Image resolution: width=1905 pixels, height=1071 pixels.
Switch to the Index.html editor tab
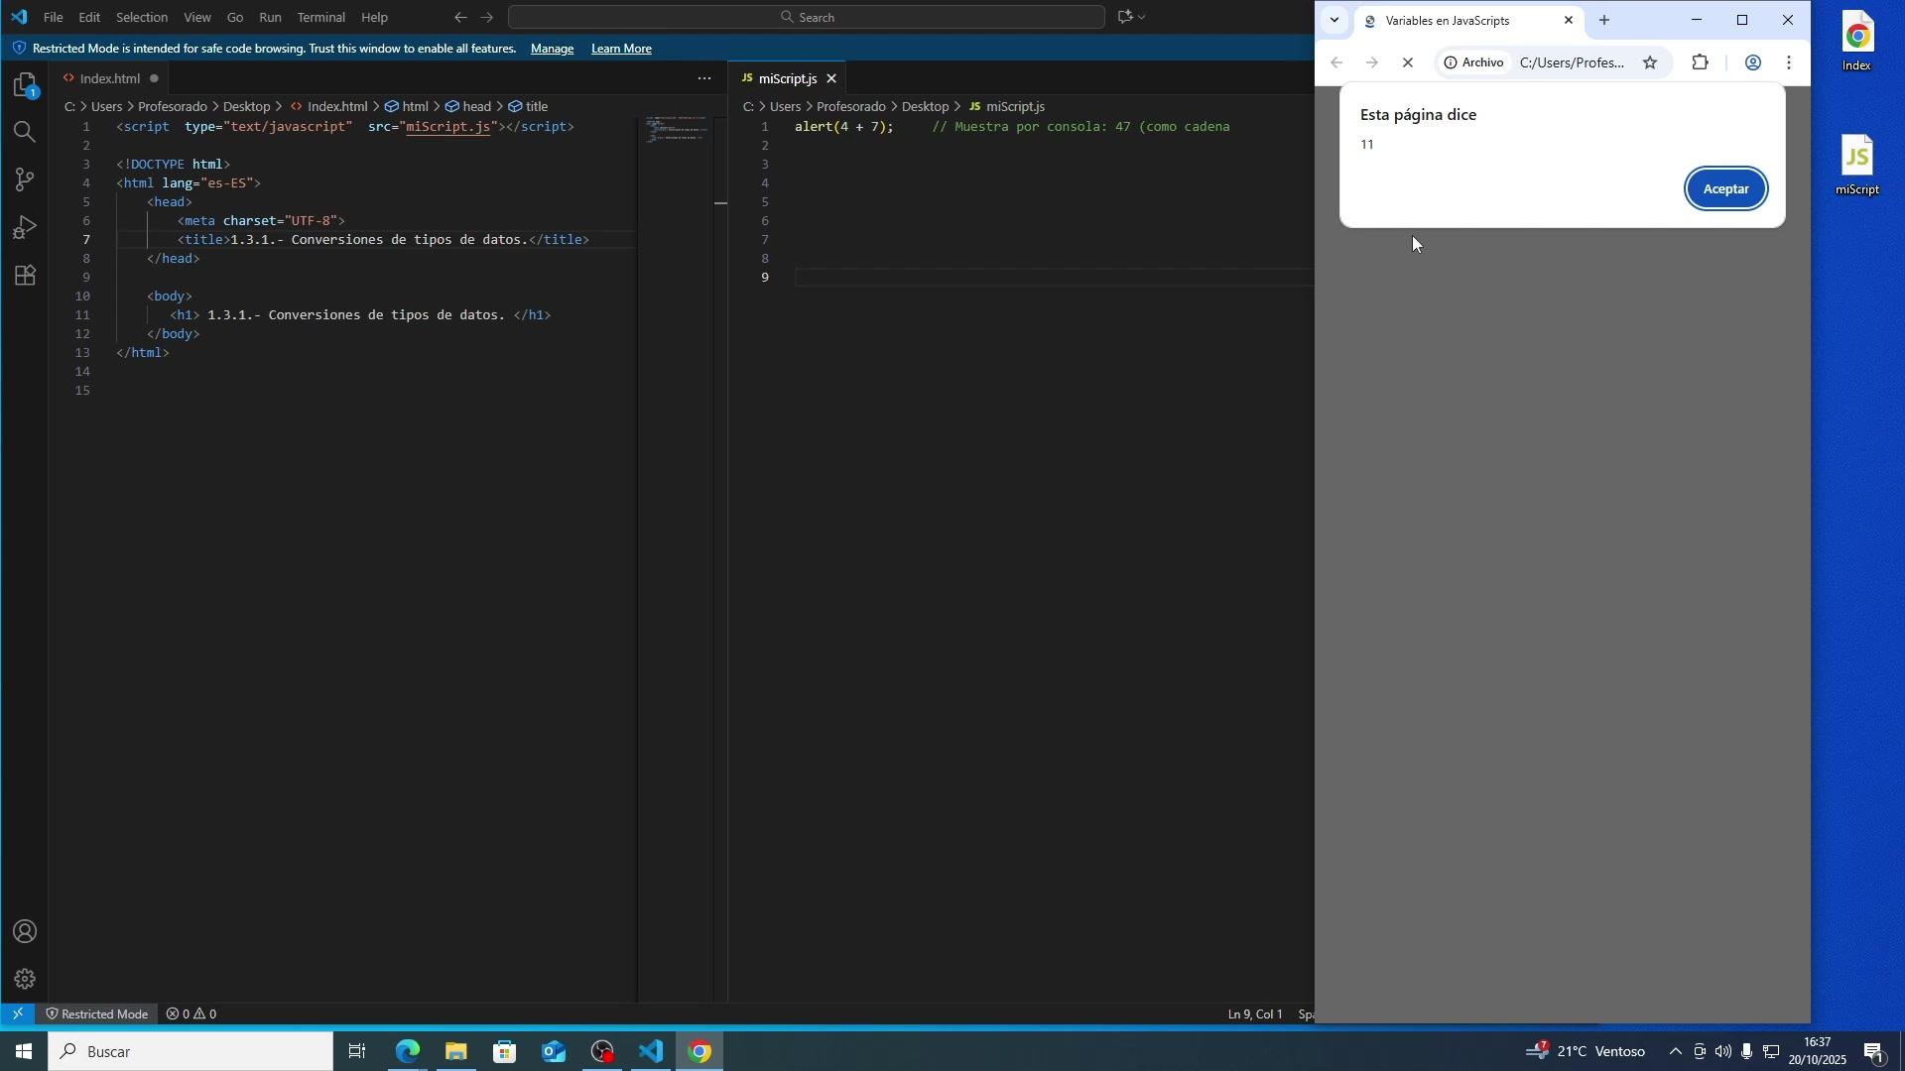tap(109, 78)
